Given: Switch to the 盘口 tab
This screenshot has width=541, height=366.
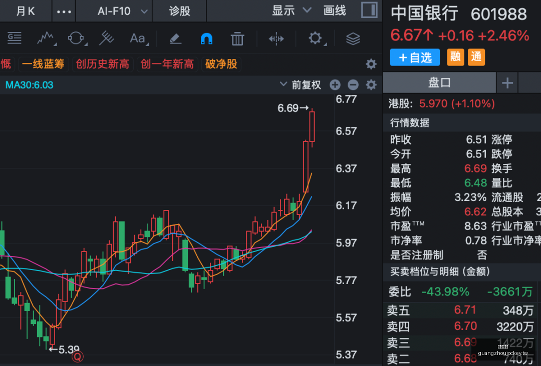Looking at the screenshot, I should coord(439,83).
